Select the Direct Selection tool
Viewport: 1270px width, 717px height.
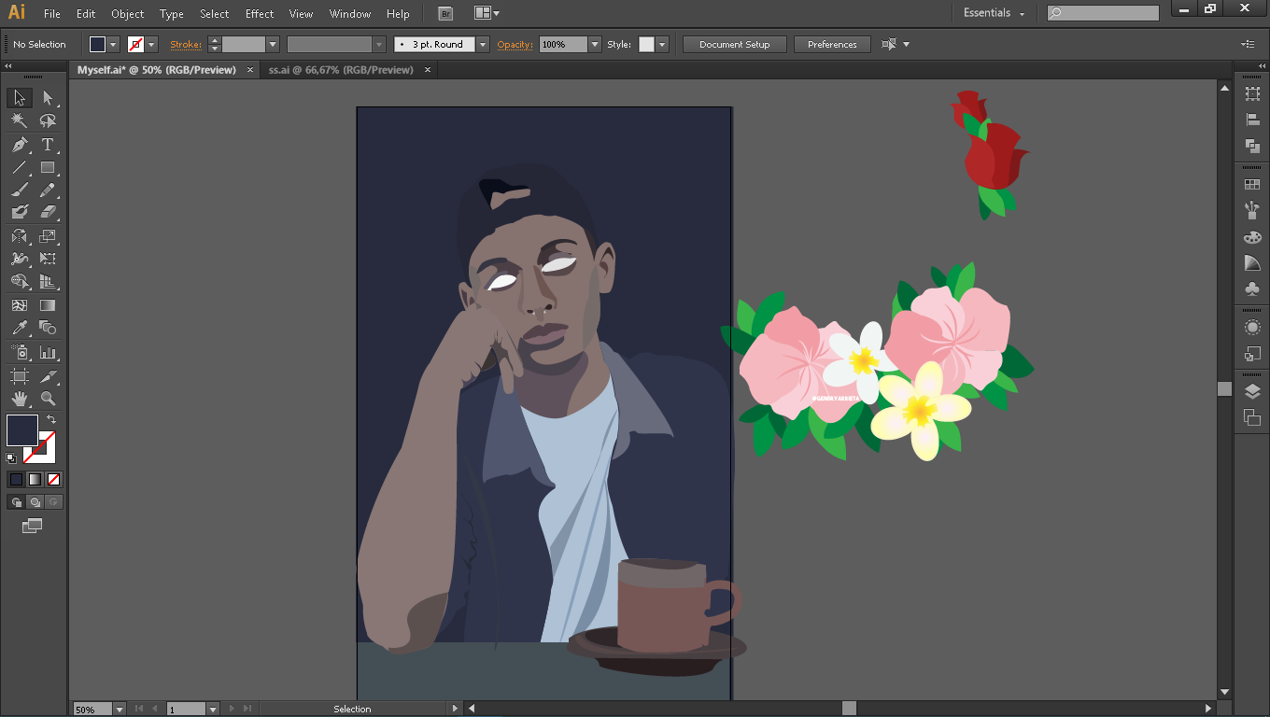tap(48, 98)
